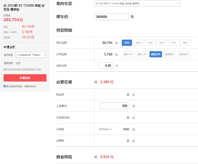Select the 贷款三年 loan term

tap(156, 54)
